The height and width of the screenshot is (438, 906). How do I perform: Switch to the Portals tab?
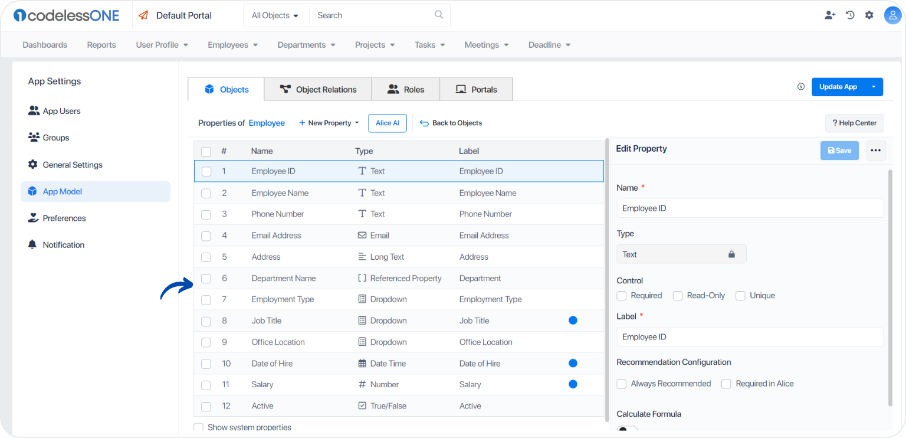[x=477, y=90]
